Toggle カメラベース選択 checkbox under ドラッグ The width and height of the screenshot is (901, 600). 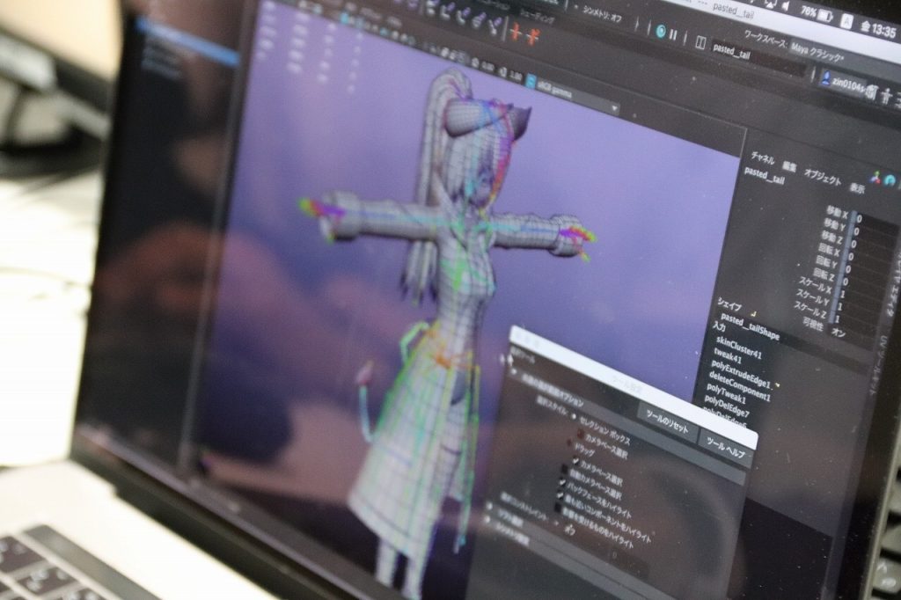click(x=575, y=460)
